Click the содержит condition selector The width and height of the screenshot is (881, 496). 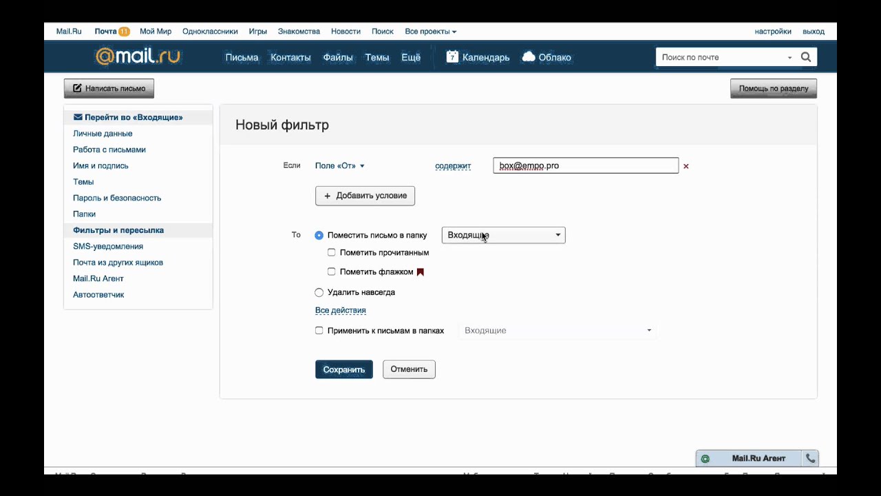tap(453, 166)
